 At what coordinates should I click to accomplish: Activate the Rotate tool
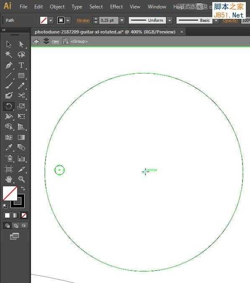pyautogui.click(x=9, y=106)
